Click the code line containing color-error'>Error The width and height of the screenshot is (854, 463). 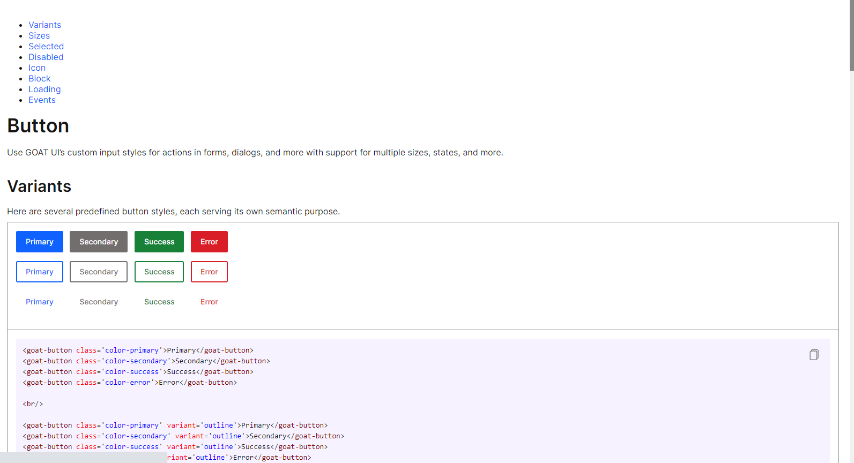pos(130,383)
